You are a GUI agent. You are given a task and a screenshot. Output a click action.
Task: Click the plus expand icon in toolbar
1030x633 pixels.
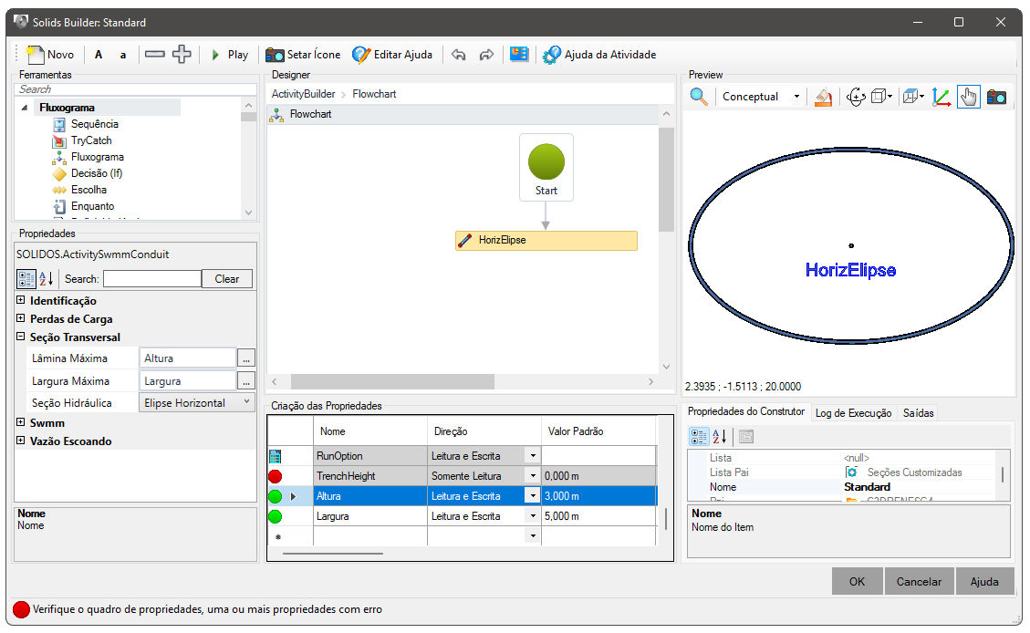[182, 54]
